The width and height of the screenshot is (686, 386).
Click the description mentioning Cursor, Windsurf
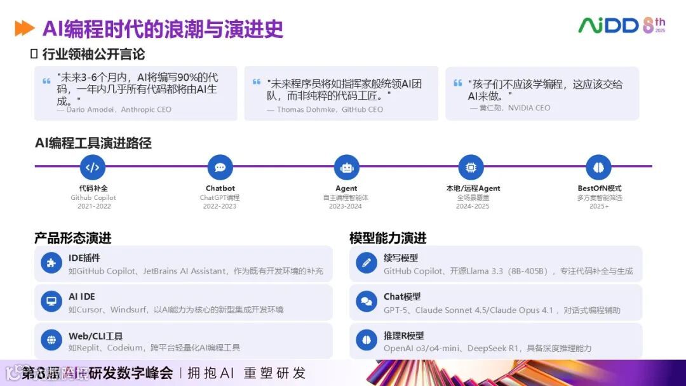(x=176, y=310)
